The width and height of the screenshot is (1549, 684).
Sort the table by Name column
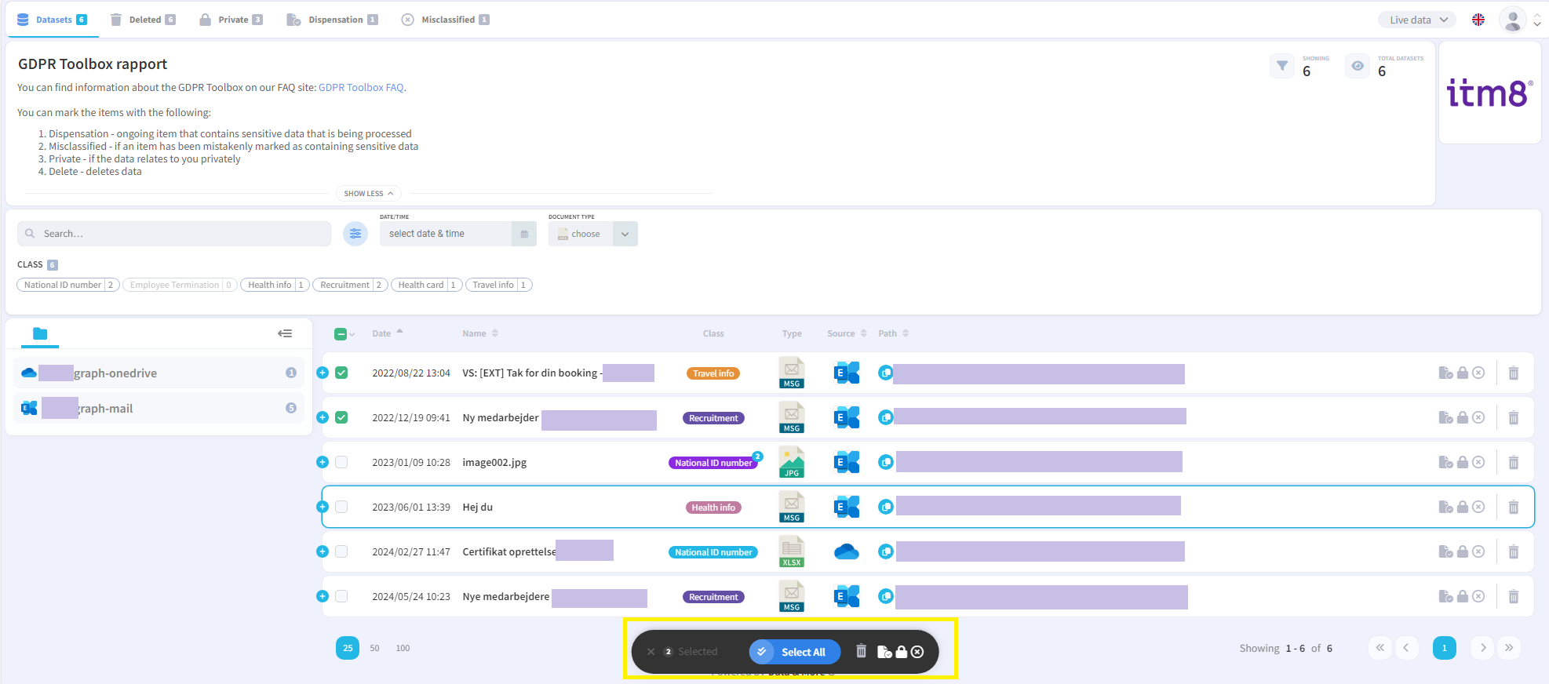coord(479,333)
